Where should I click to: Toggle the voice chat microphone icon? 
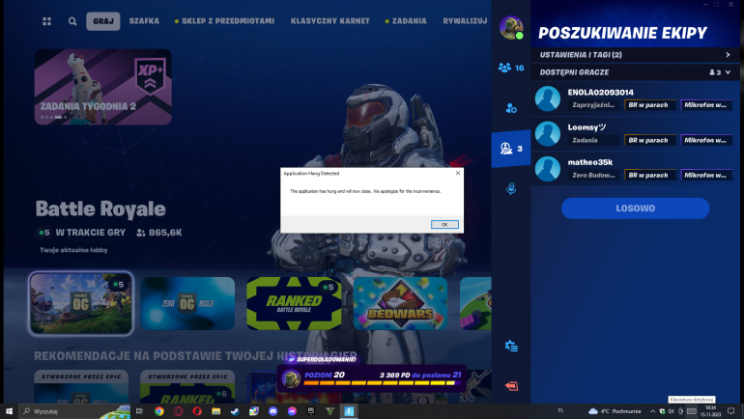point(511,188)
